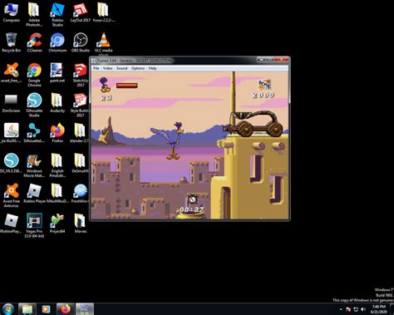Select the Project64 shortcut
Image resolution: width=394 pixels, height=315 pixels.
[x=57, y=224]
